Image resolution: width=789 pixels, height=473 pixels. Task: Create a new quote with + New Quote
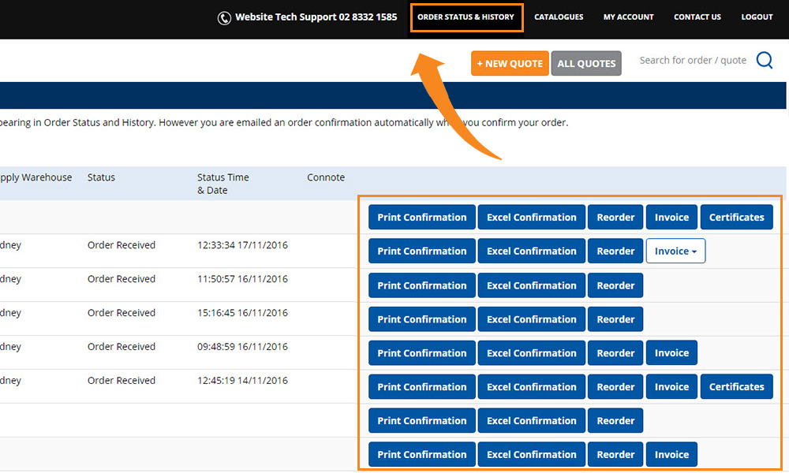point(510,64)
